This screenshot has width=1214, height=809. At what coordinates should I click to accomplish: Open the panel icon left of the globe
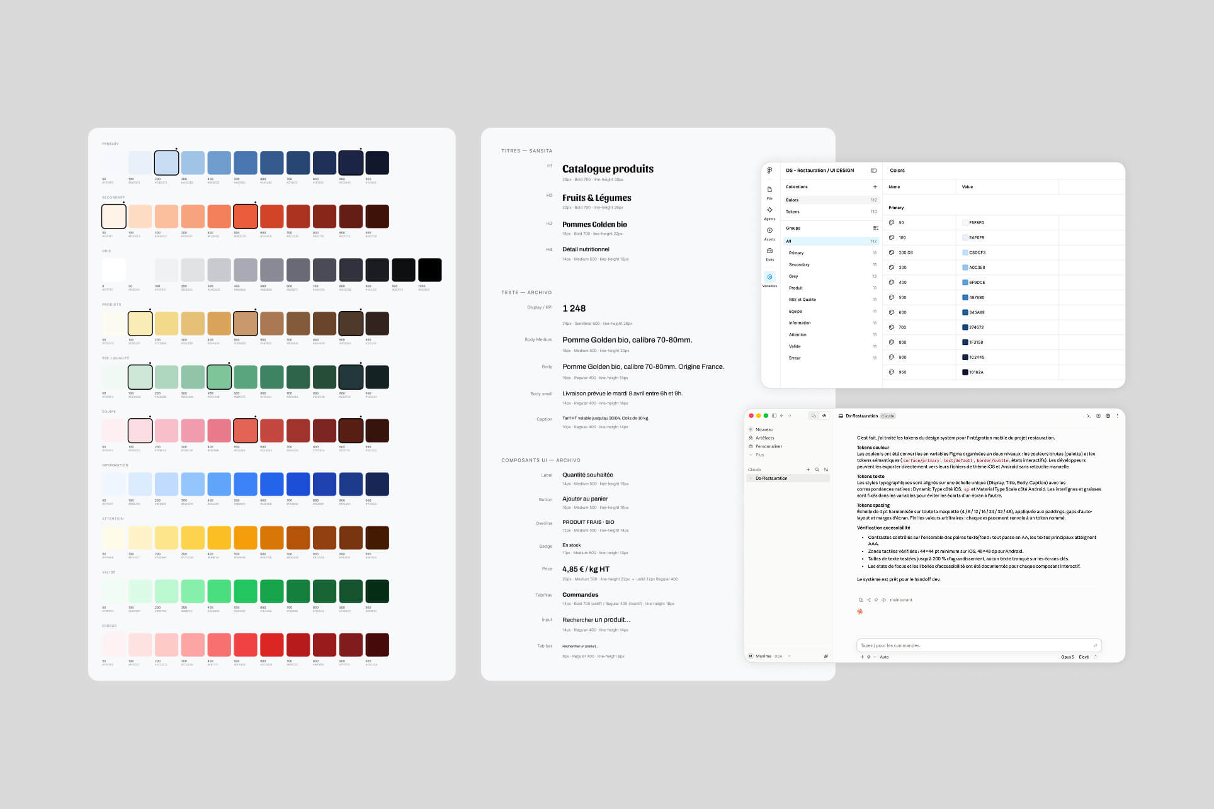point(1099,416)
